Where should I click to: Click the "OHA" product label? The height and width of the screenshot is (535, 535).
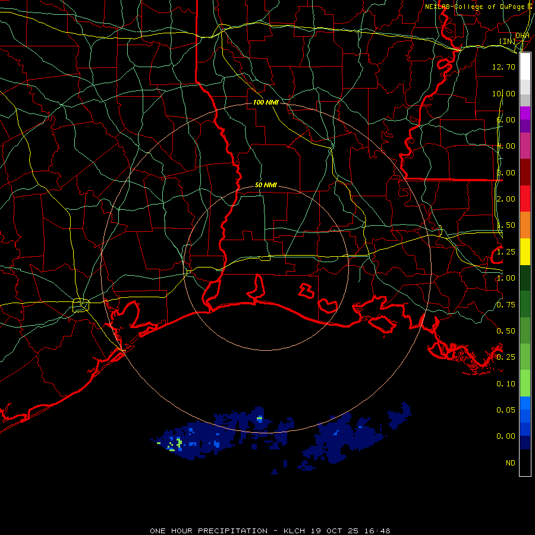point(522,36)
